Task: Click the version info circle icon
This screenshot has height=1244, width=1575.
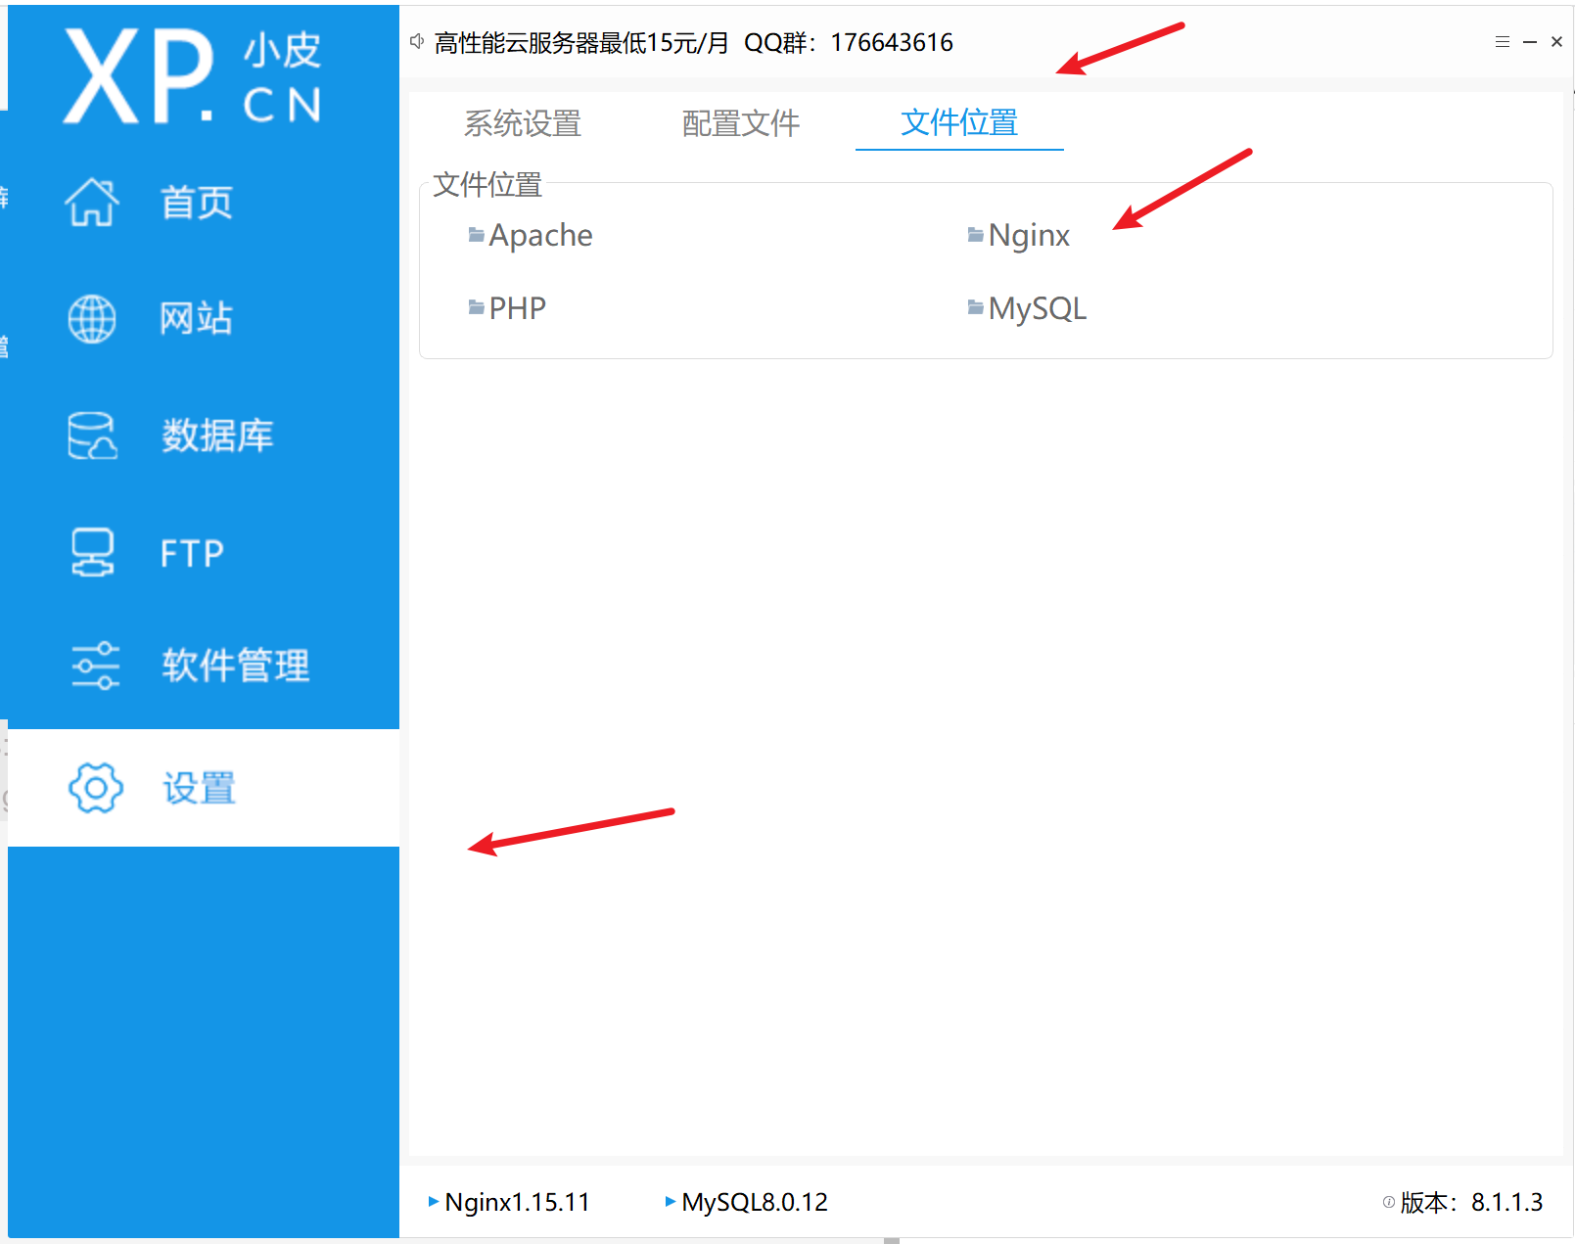Action: (x=1389, y=1202)
